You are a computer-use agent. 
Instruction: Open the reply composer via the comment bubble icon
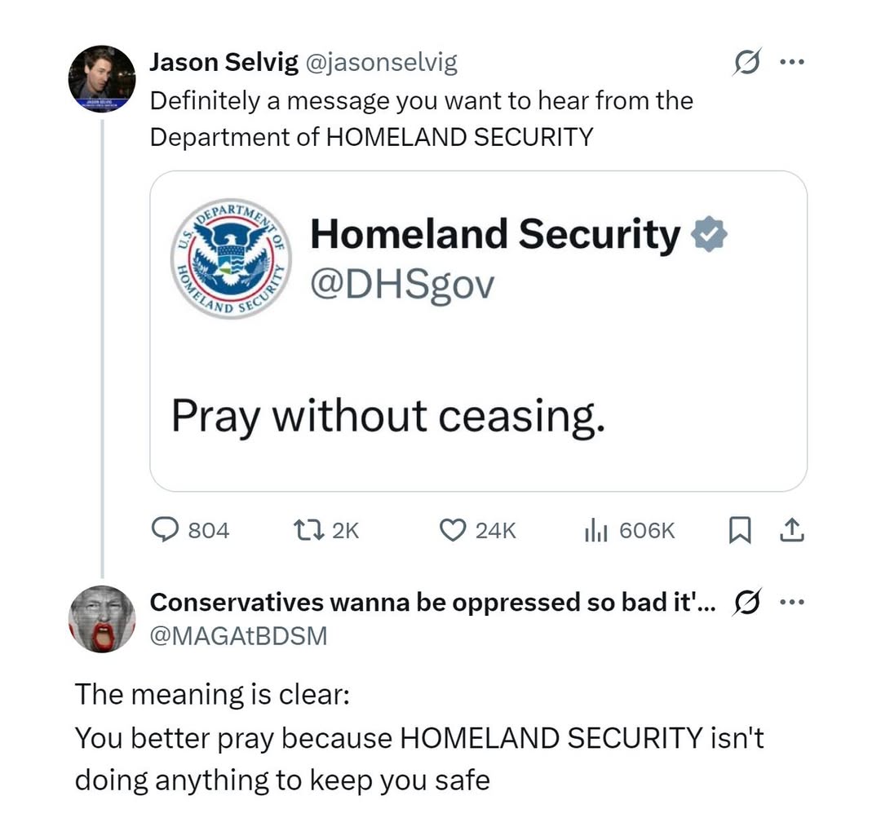click(x=166, y=530)
